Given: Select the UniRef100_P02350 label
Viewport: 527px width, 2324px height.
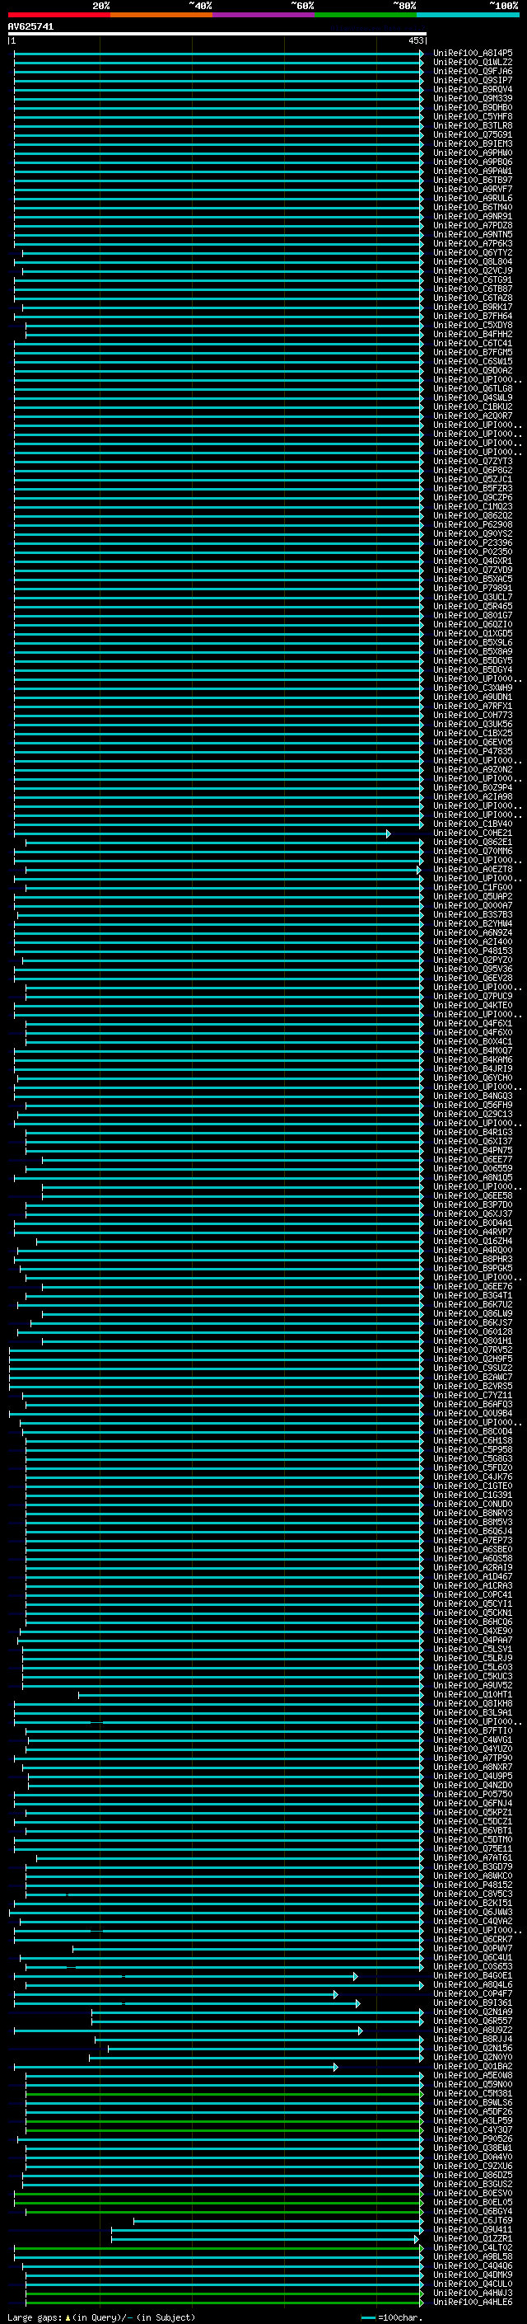Looking at the screenshot, I should 473,552.
